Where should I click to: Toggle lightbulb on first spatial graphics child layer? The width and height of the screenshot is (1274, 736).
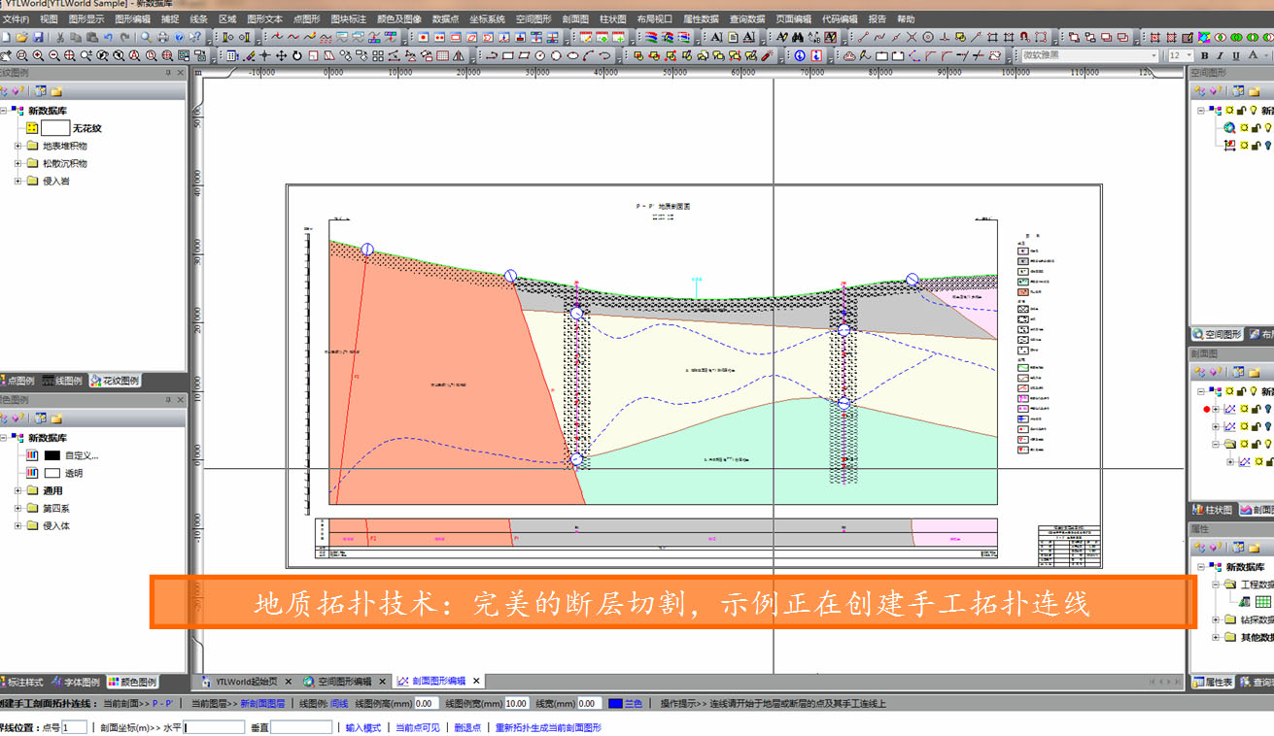1268,128
